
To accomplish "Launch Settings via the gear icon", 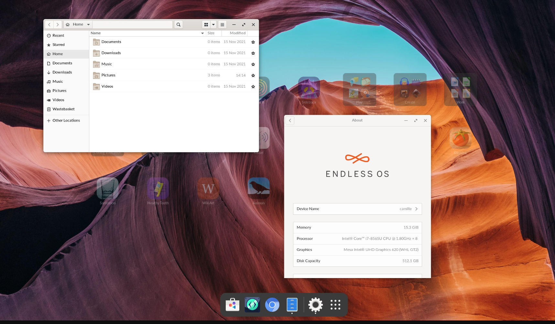I will (315, 304).
